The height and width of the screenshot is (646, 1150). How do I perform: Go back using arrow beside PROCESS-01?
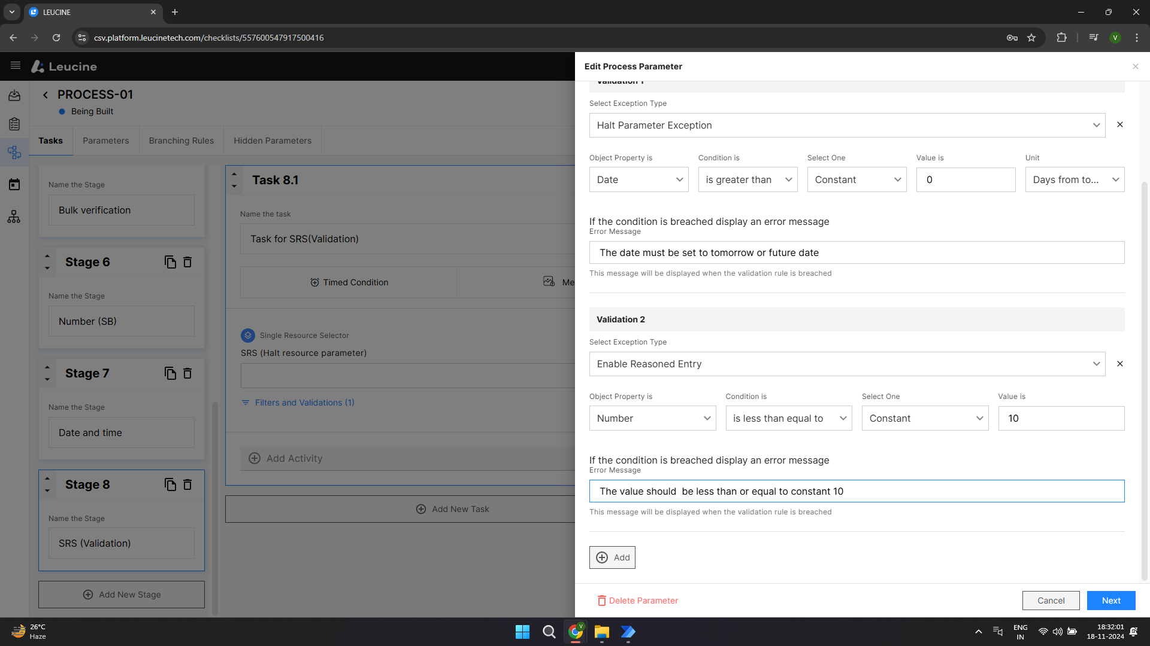(46, 95)
